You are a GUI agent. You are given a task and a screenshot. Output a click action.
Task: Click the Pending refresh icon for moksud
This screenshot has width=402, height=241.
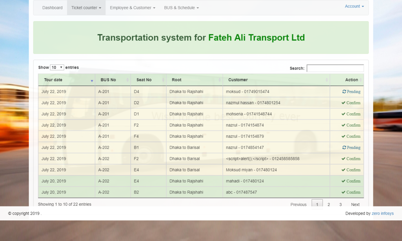(344, 92)
